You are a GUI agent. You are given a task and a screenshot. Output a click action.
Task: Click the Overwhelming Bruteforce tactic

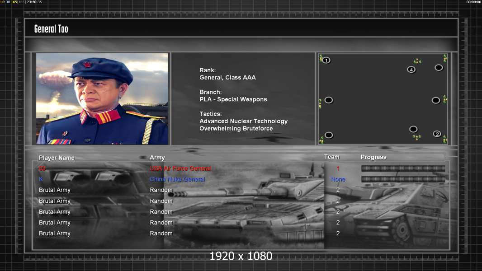pos(236,129)
